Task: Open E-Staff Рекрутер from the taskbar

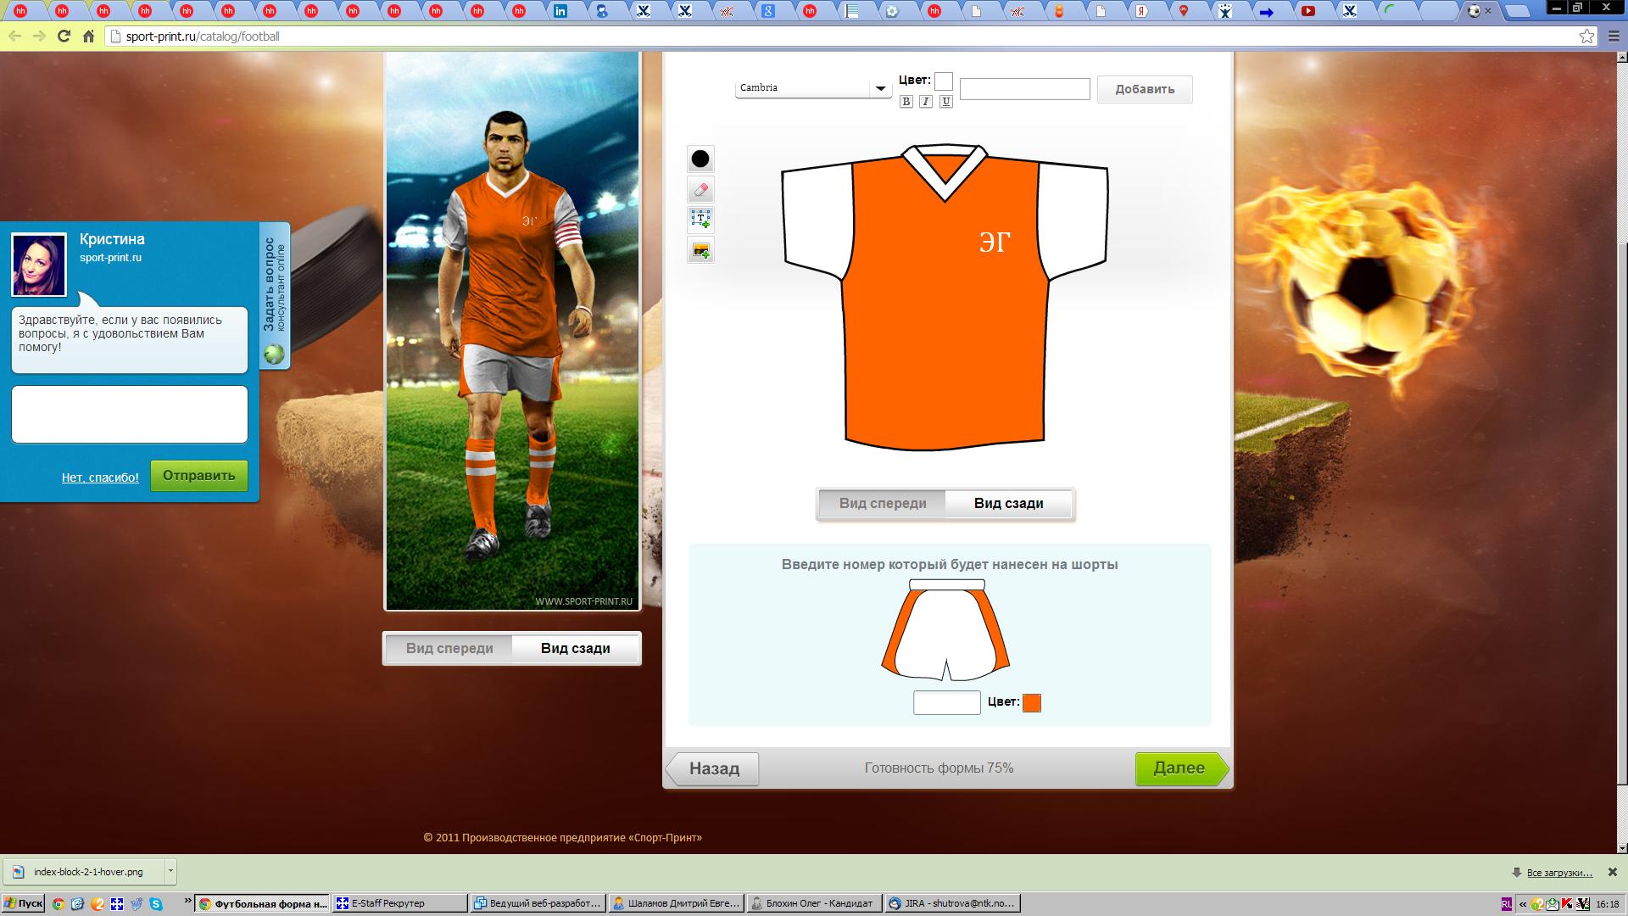Action: pyautogui.click(x=399, y=904)
